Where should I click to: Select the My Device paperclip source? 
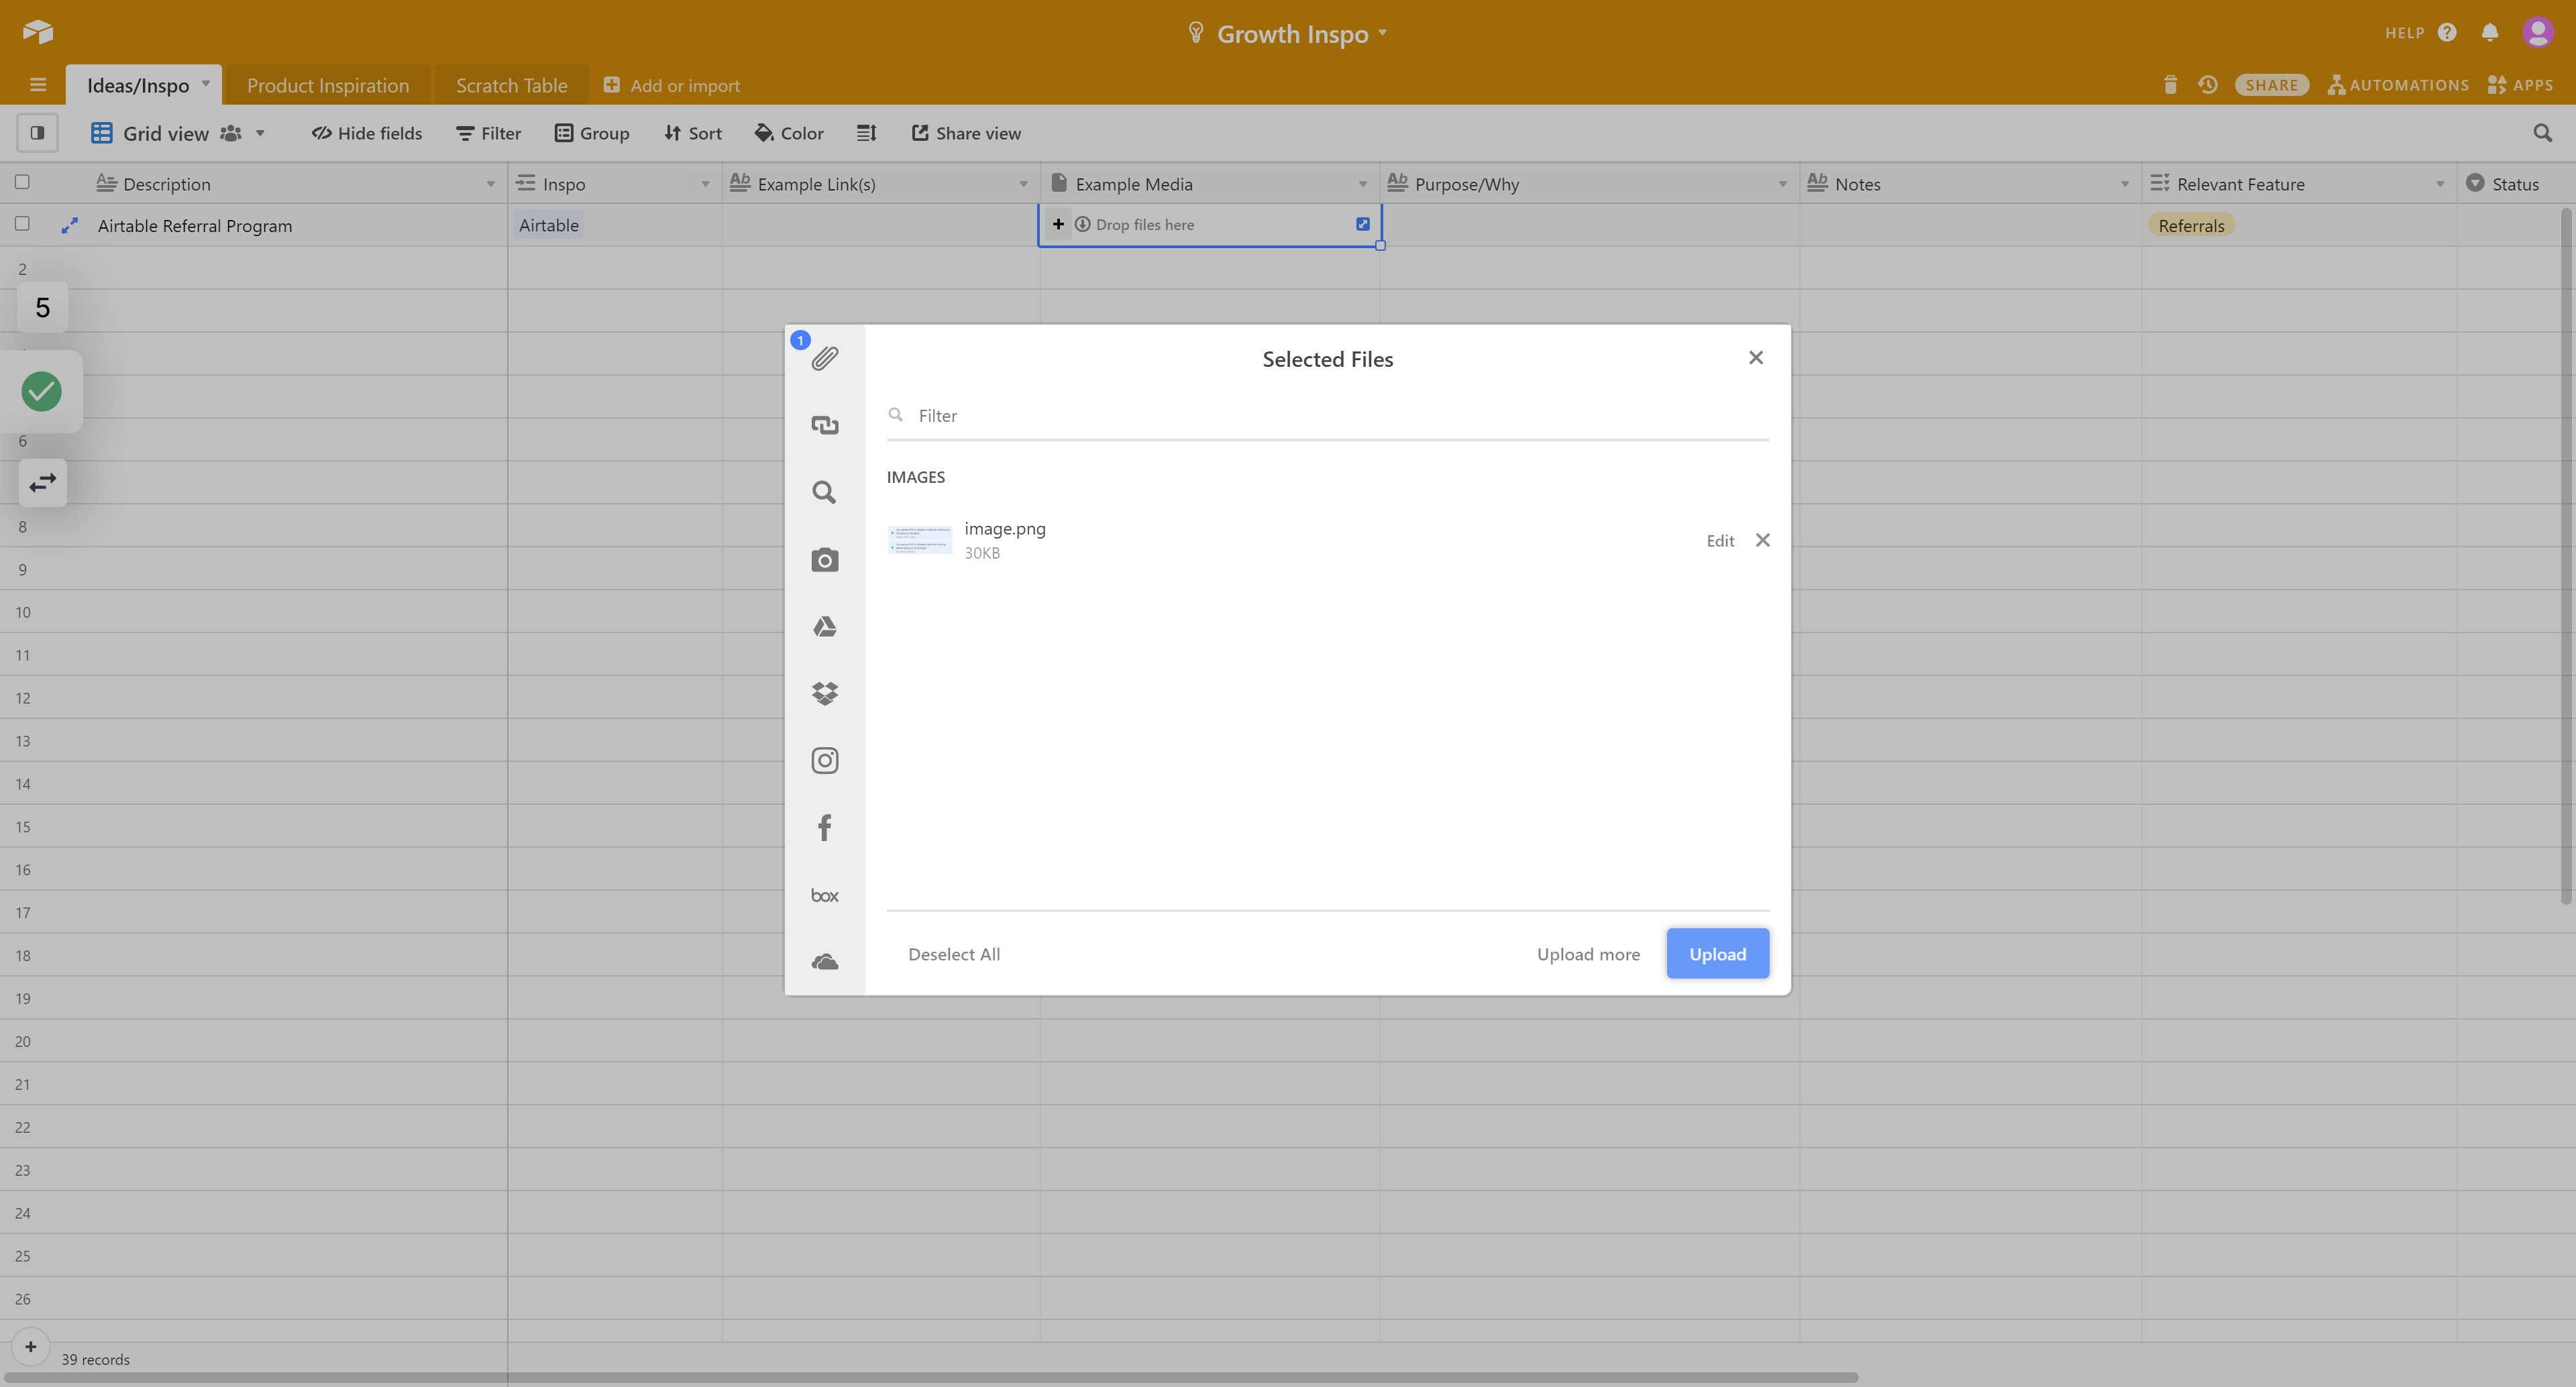coord(824,358)
